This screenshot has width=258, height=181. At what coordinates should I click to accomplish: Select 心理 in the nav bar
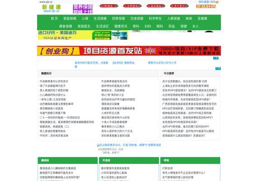(x=85, y=19)
